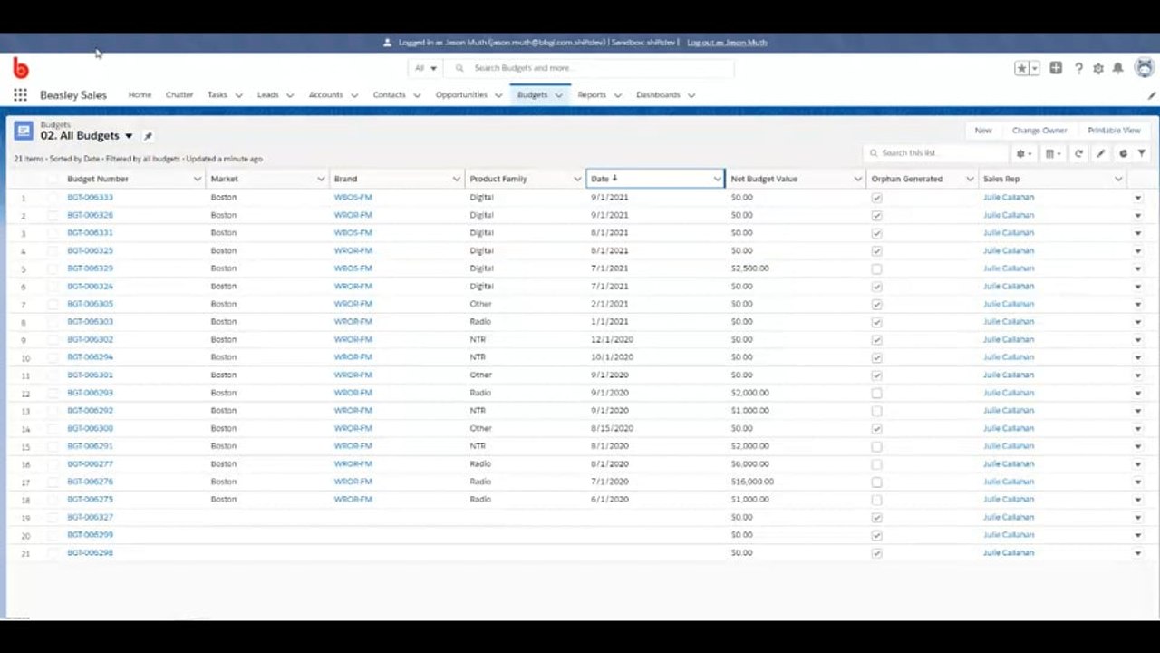Click the Search this list field
The height and width of the screenshot is (653, 1160).
point(935,153)
